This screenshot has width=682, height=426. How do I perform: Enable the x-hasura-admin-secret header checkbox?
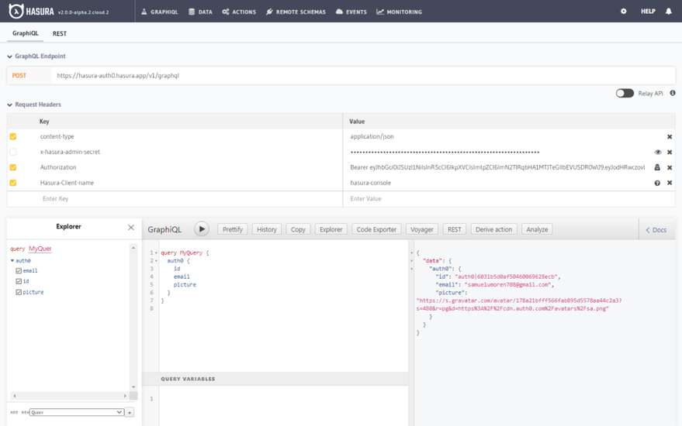[13, 152]
